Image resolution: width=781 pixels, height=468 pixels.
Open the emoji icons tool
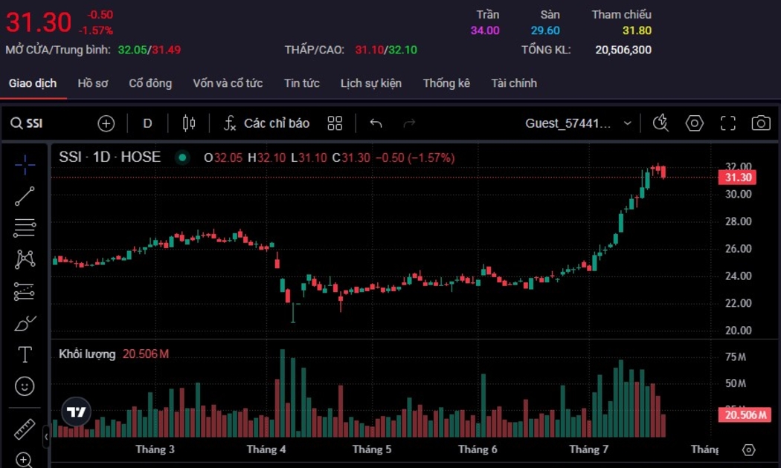tap(25, 386)
